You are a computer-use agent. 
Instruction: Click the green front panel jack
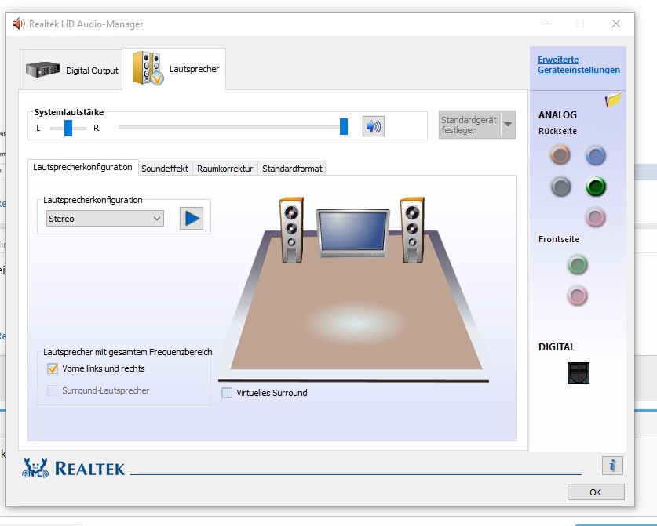pos(578,265)
